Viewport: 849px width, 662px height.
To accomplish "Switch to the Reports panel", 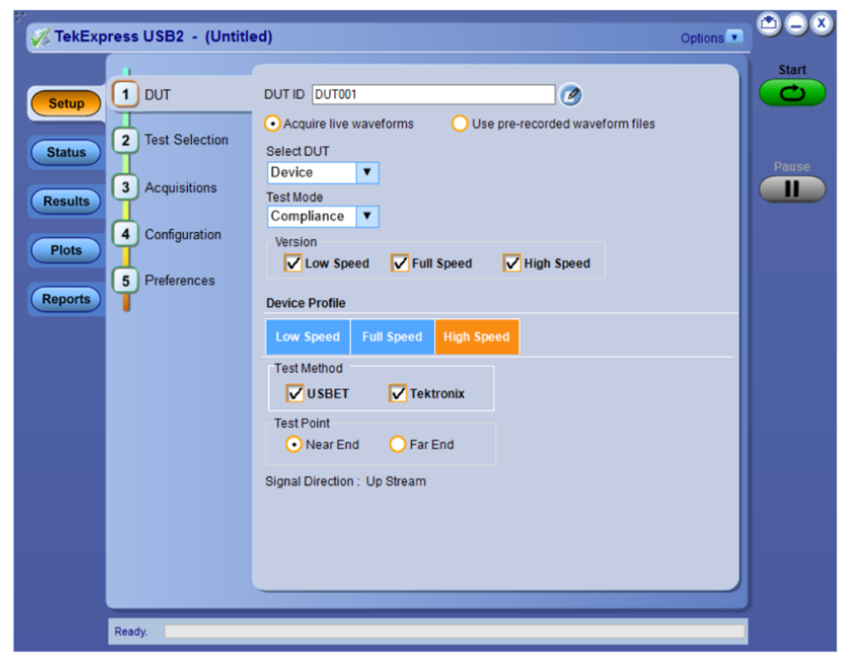I will coord(66,298).
